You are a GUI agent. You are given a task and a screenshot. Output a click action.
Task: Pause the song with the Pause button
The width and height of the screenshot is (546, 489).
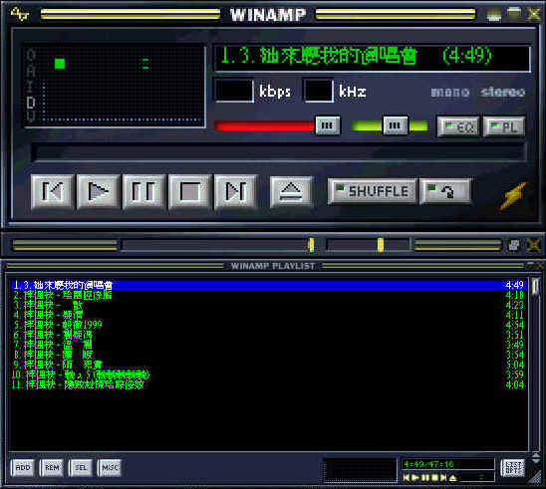point(144,191)
